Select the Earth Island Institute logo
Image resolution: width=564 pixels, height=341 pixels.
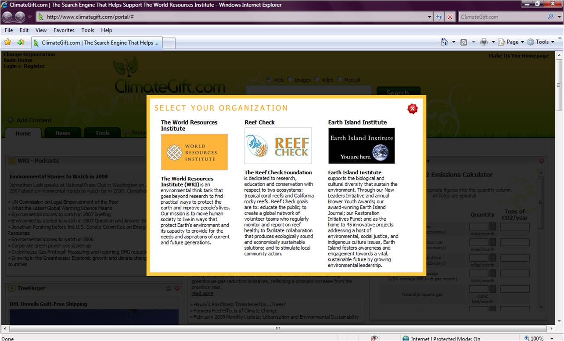point(362,146)
